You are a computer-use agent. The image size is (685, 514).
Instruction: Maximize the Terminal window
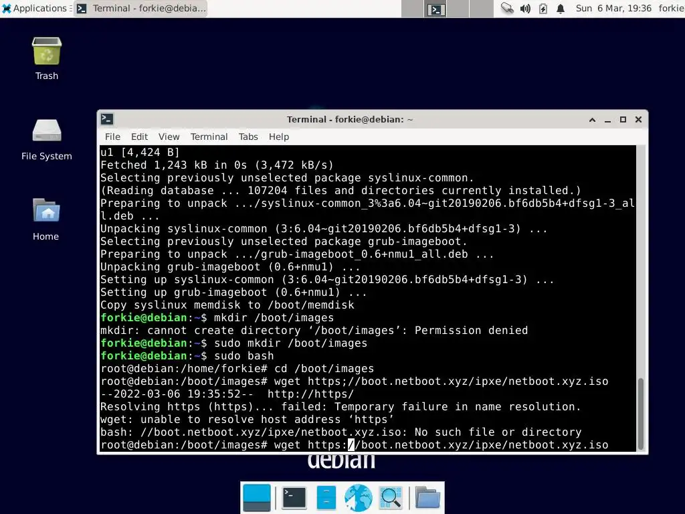point(623,119)
